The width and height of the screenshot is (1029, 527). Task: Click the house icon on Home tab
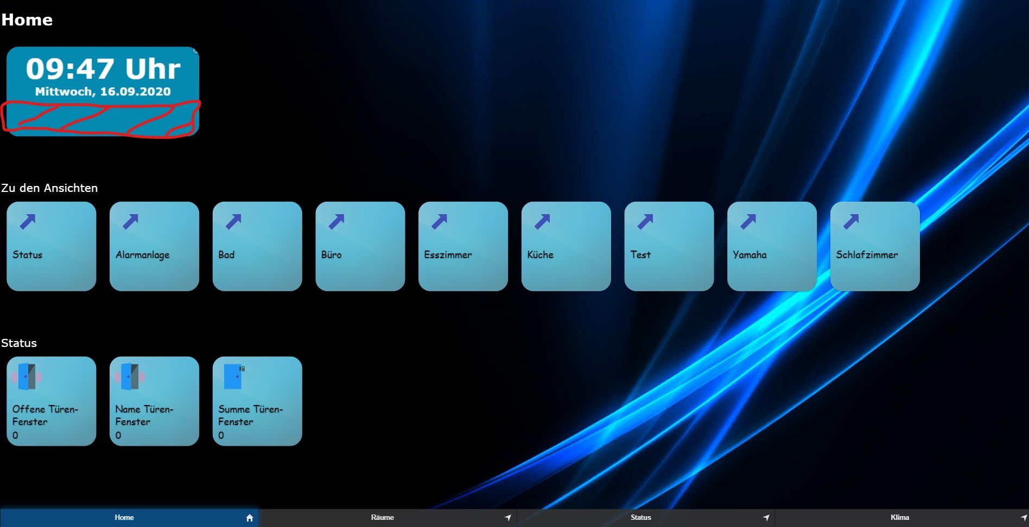coord(250,518)
